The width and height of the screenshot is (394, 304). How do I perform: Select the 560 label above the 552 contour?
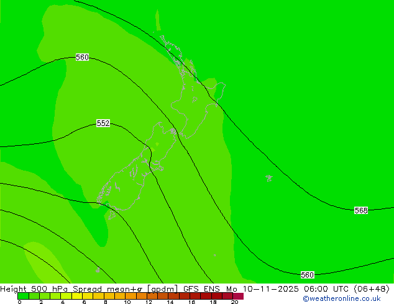coord(82,58)
